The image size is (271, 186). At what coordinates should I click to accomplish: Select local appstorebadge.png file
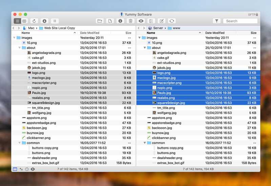[73, 123]
